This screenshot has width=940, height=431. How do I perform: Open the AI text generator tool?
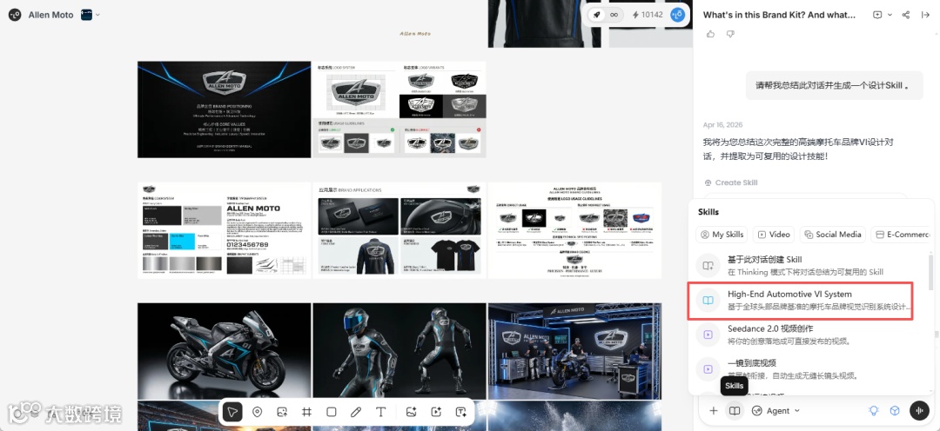point(460,412)
